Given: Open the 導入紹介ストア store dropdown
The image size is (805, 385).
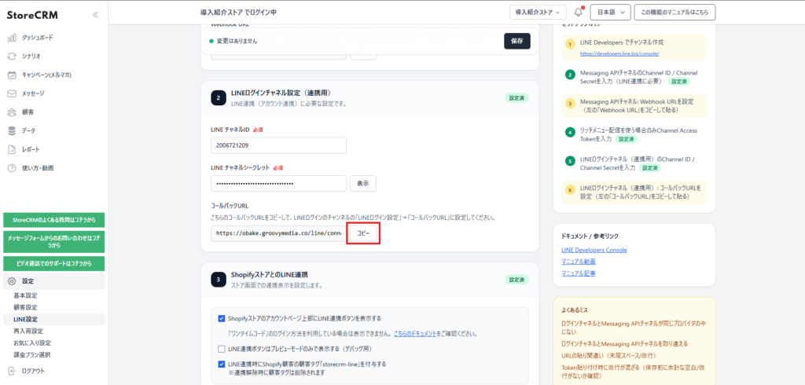Looking at the screenshot, I should click(x=538, y=13).
